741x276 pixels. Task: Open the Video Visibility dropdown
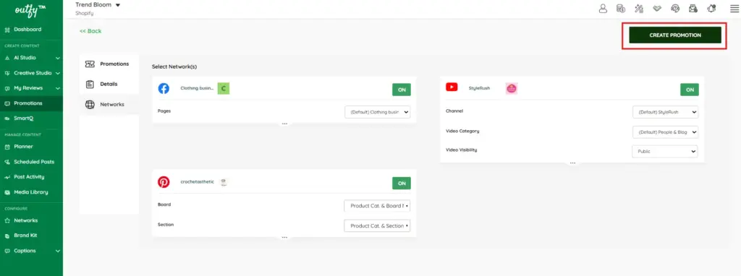tap(664, 152)
